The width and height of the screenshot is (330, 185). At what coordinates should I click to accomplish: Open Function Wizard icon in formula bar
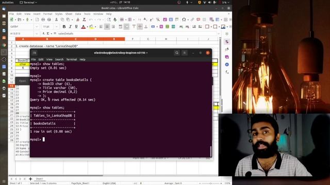pyautogui.click(x=44, y=33)
